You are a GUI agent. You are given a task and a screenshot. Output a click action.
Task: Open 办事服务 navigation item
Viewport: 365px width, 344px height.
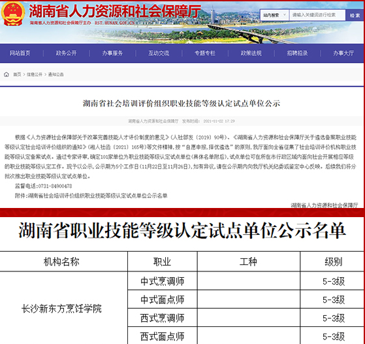click(x=112, y=53)
